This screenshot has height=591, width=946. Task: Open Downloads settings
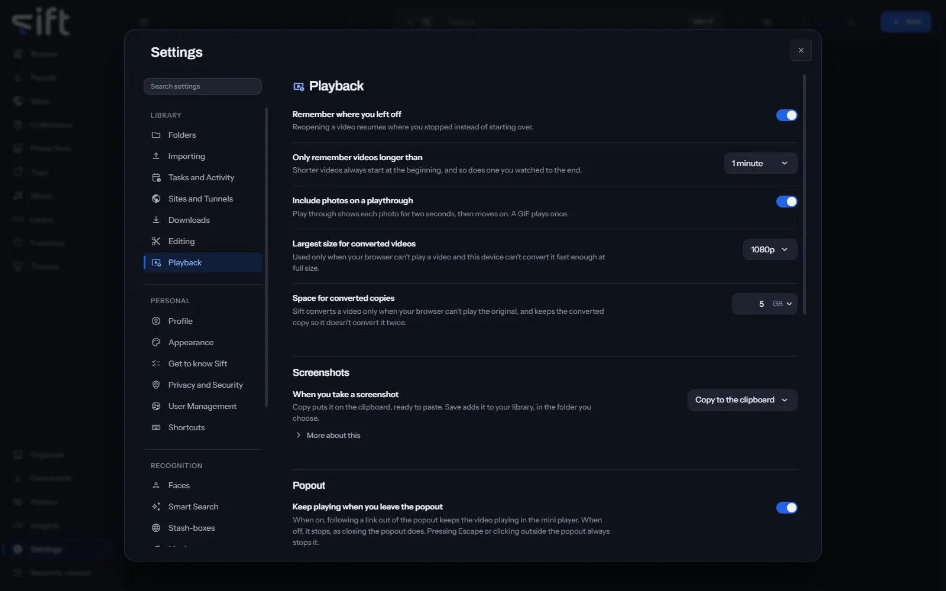click(202, 220)
